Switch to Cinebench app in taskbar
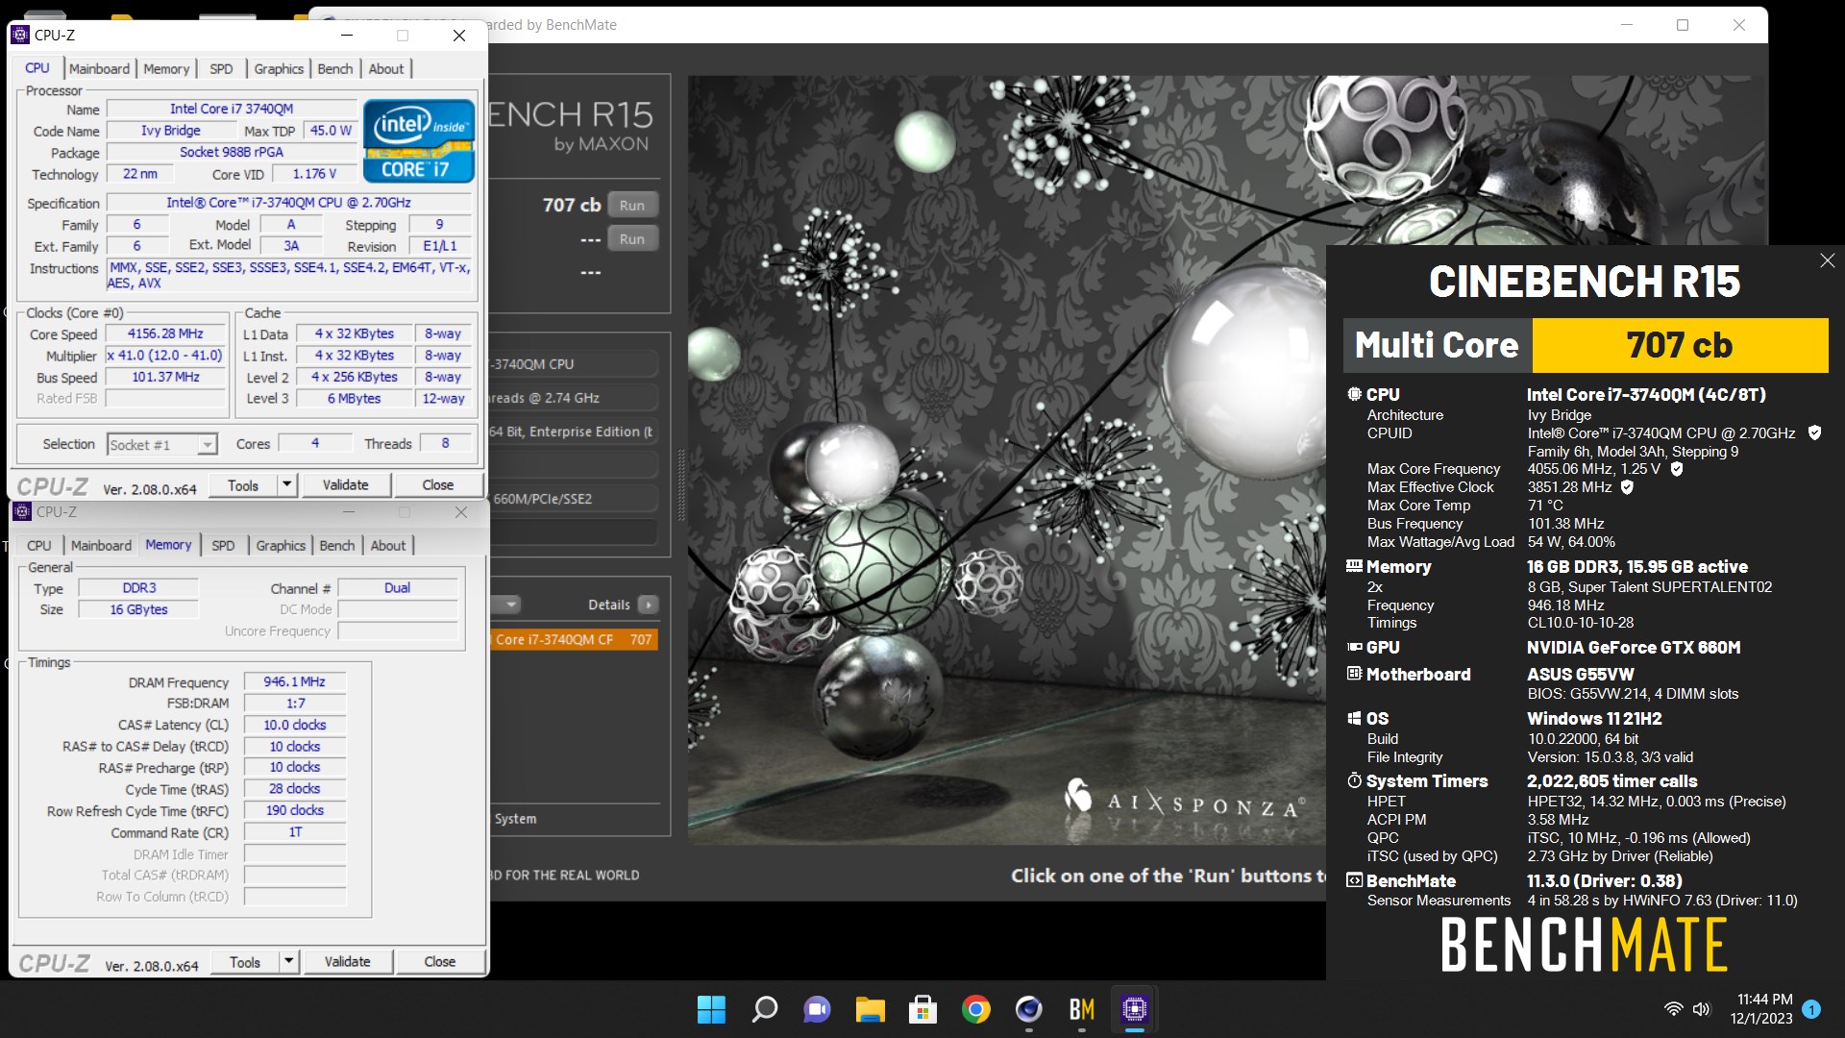Image resolution: width=1845 pixels, height=1038 pixels. (x=1028, y=1010)
